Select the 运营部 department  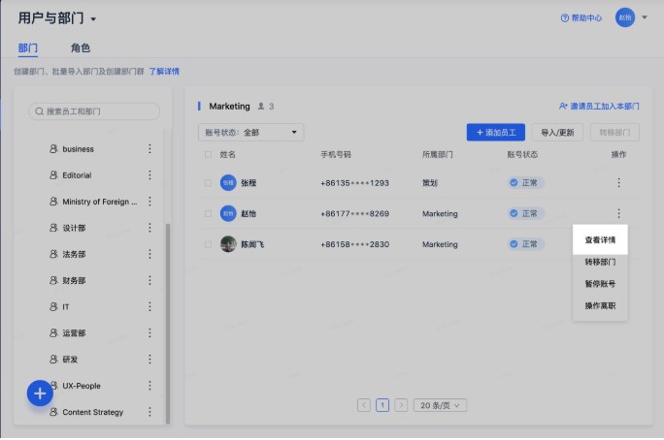coord(74,333)
